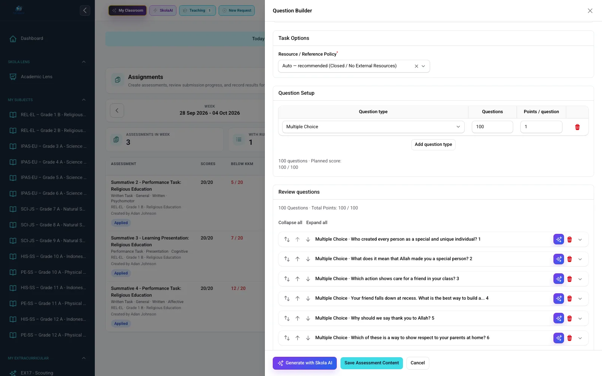Delete question 2 using its trash icon
This screenshot has height=376, width=602.
pyautogui.click(x=570, y=259)
